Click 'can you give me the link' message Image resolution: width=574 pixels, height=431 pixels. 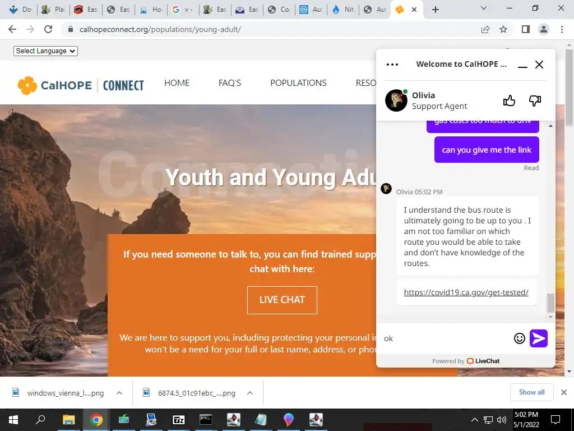[x=487, y=149]
